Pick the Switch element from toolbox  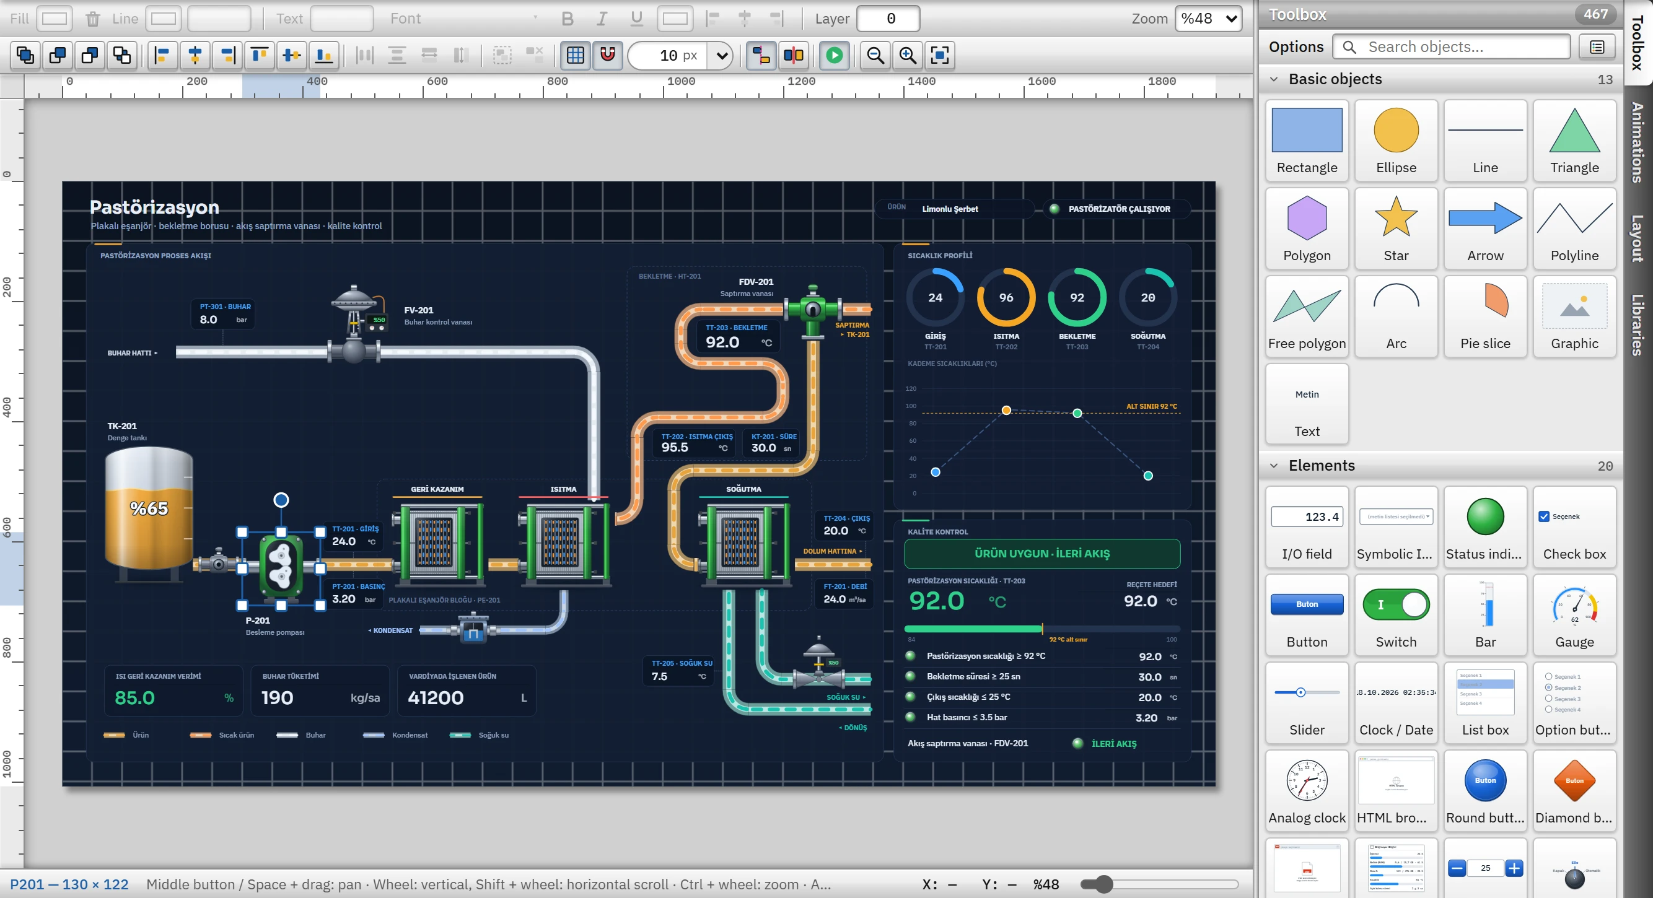1396,614
